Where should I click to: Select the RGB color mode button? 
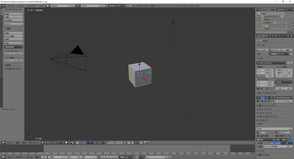coord(284,140)
